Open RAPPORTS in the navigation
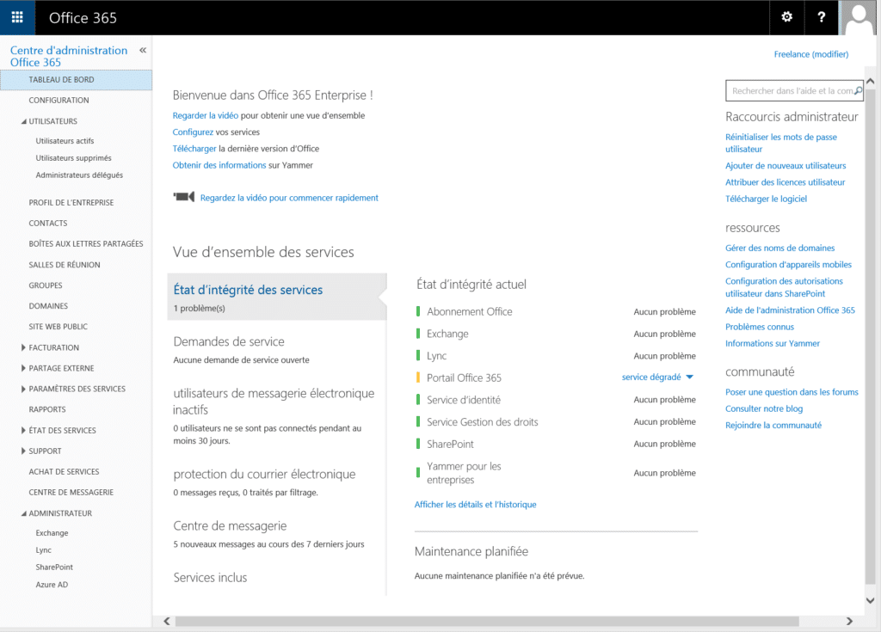The image size is (881, 632). 47,409
